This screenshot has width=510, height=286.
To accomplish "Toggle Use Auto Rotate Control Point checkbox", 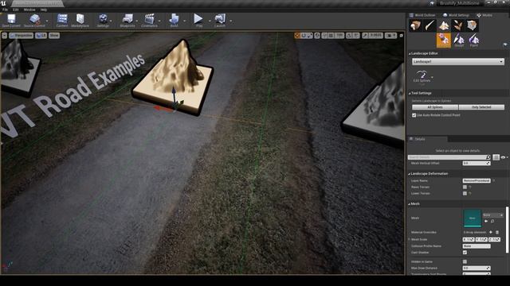I will (x=414, y=115).
